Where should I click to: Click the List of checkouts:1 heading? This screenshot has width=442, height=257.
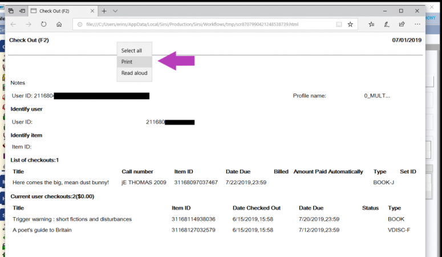35,160
